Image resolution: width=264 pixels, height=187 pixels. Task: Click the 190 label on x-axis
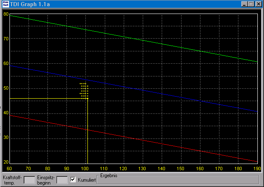pyautogui.click(x=257, y=169)
